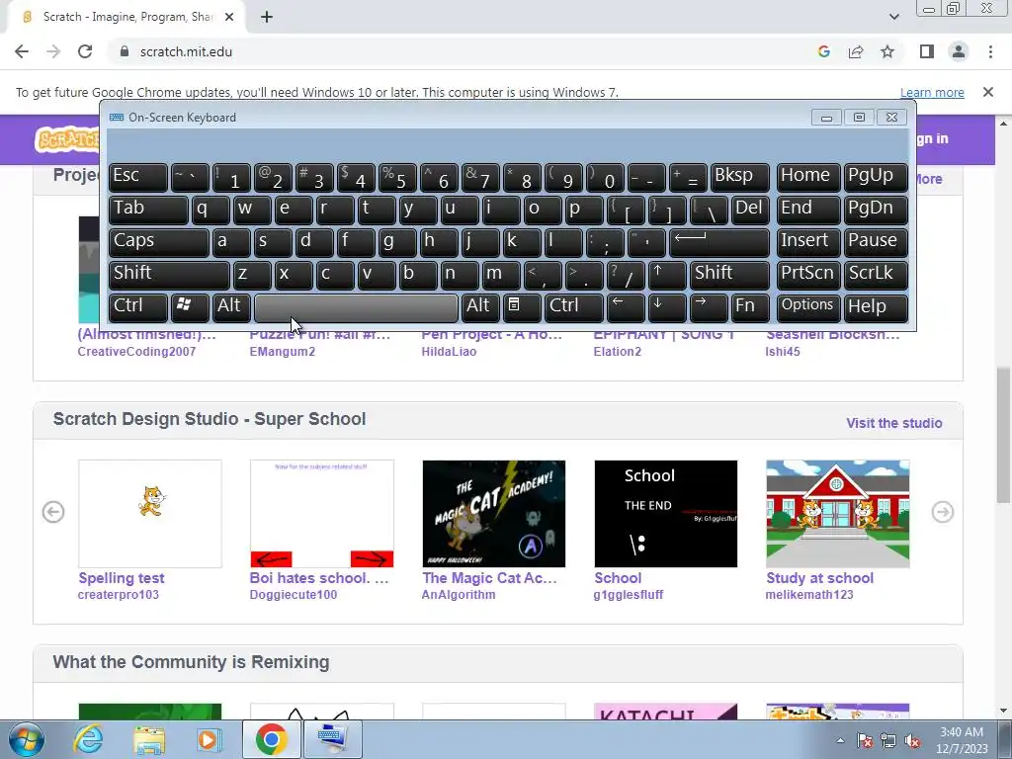Open user profile AnAlgorithm

pyautogui.click(x=459, y=594)
